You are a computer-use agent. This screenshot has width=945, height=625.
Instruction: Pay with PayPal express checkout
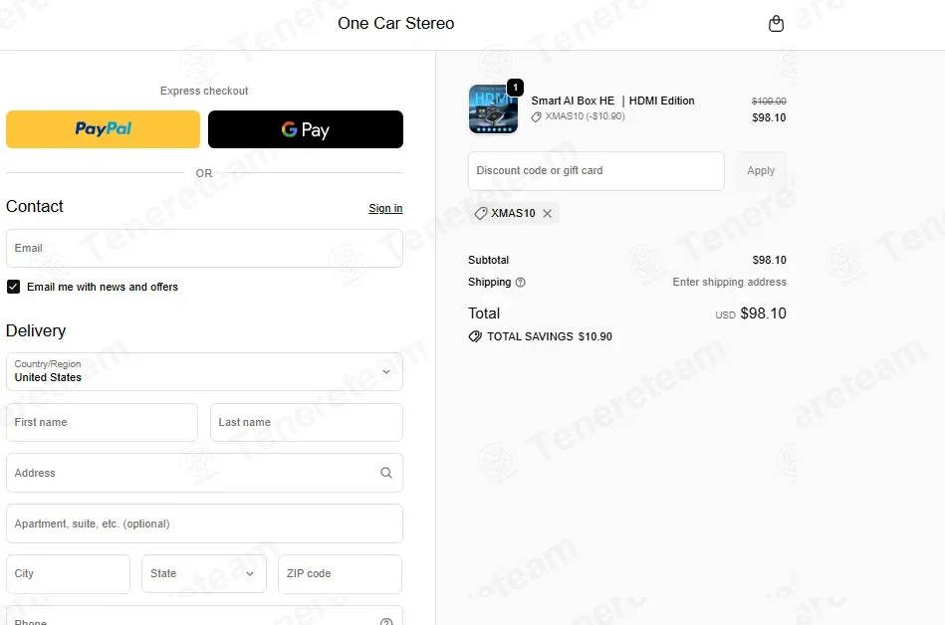103,128
